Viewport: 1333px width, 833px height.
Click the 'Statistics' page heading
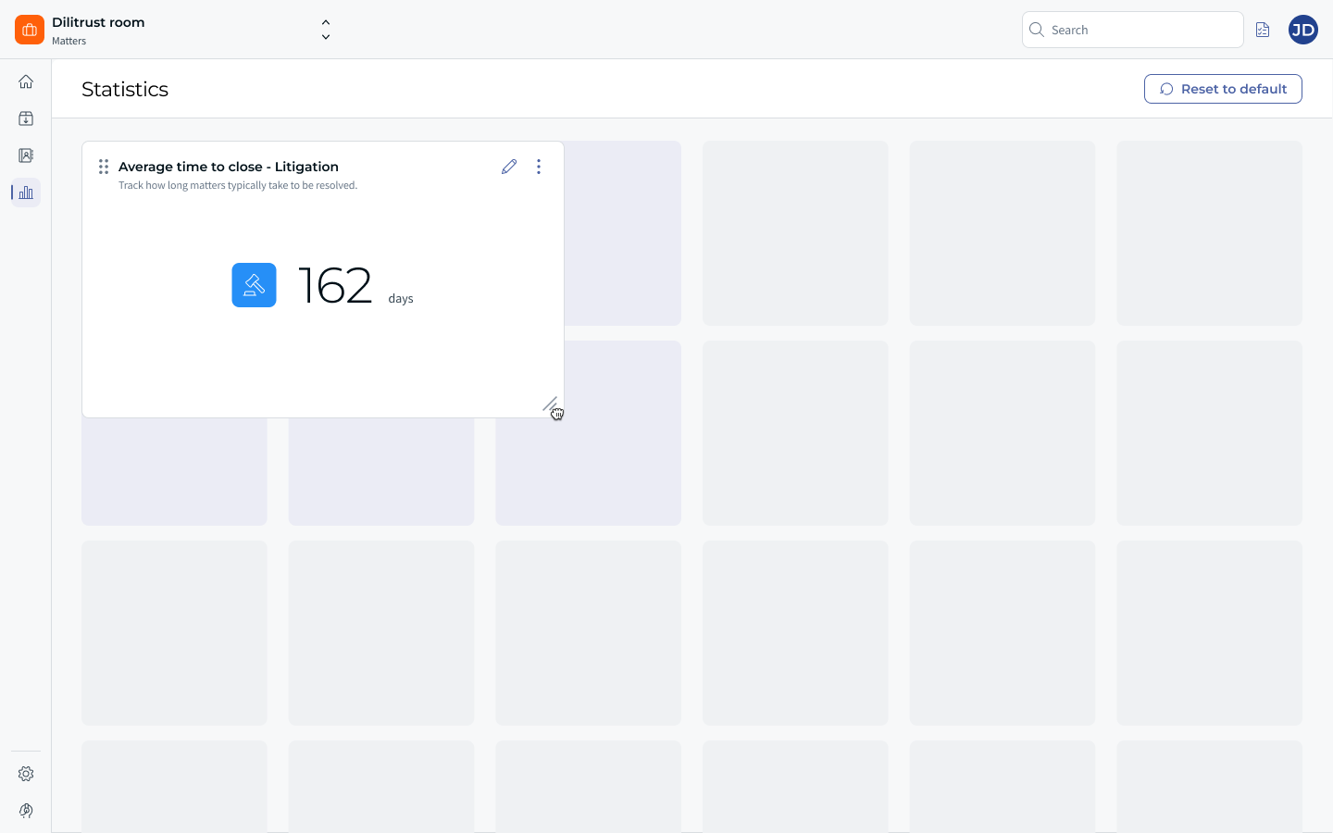click(125, 89)
